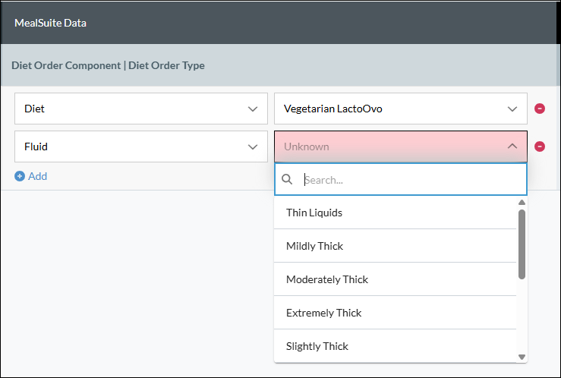Choose Slightly Thick from the list
Viewport: 561px width, 378px height.
tap(395, 346)
